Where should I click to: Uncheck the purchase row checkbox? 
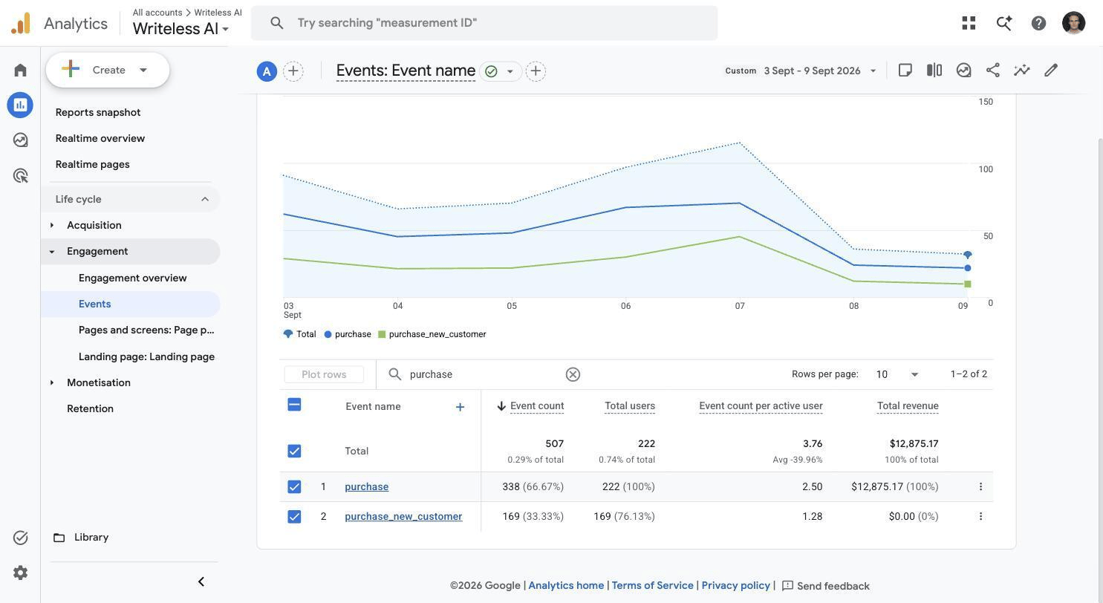(294, 486)
